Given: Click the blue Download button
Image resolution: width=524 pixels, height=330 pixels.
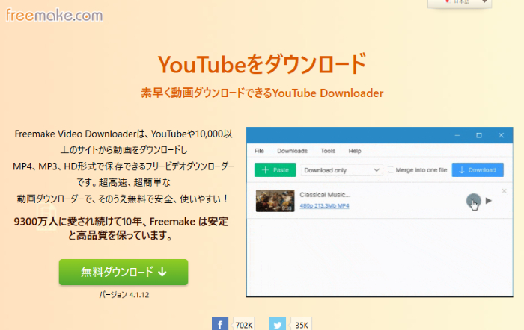Looking at the screenshot, I should 478,170.
